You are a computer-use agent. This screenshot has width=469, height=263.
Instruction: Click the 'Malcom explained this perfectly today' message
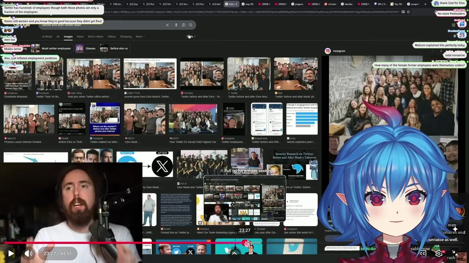coord(440,45)
